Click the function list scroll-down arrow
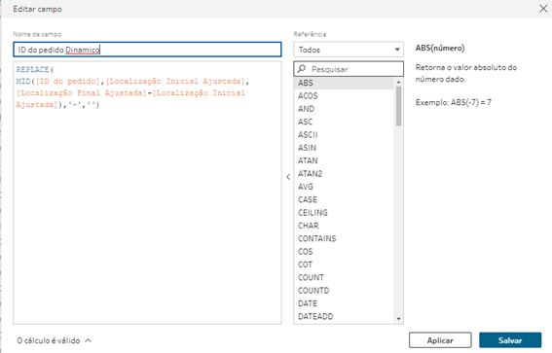552x353 pixels. point(398,319)
